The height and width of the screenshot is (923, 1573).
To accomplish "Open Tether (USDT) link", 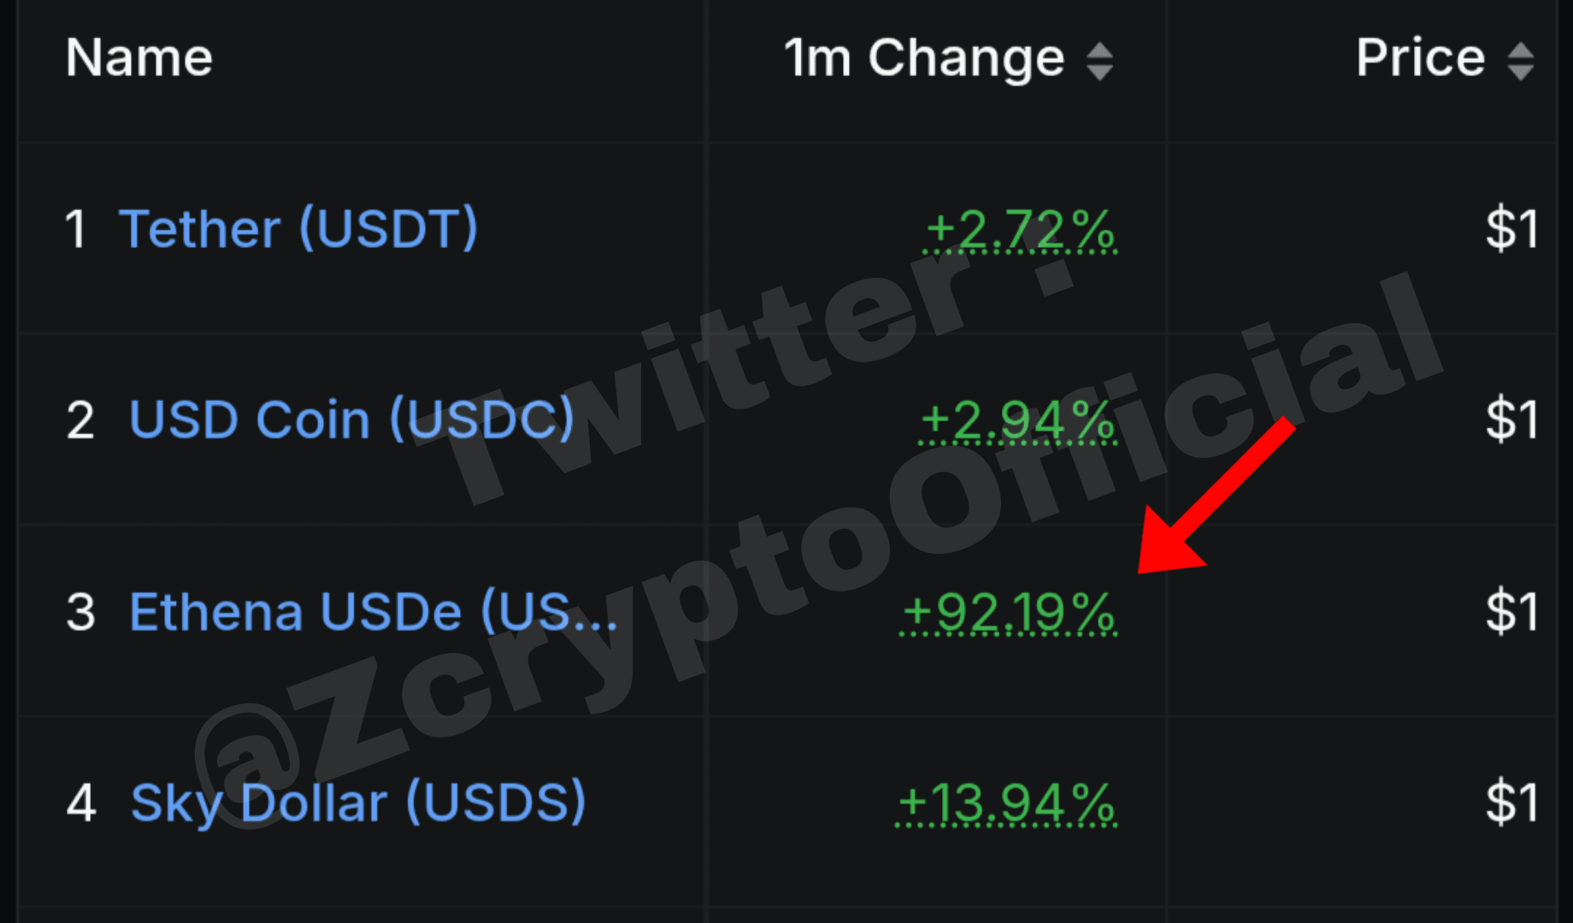I will point(298,229).
